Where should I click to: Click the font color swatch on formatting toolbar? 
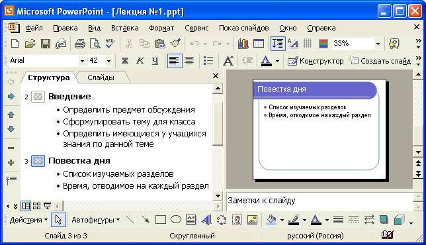(x=266, y=61)
